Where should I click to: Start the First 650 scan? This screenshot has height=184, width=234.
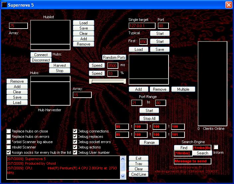pos(160,42)
